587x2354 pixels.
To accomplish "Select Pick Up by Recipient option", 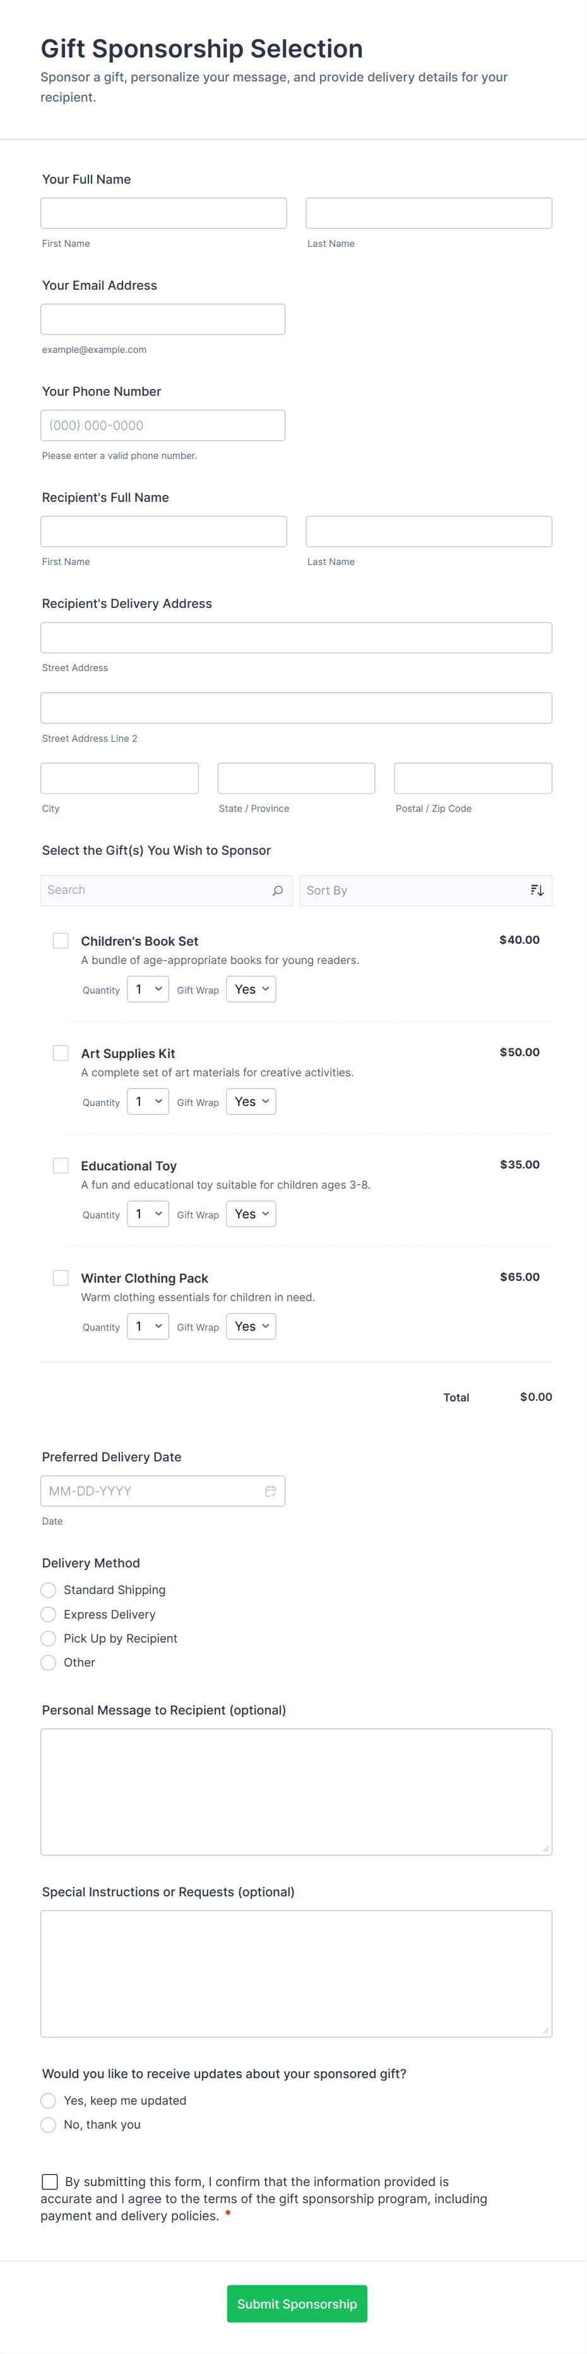I will pos(49,1638).
